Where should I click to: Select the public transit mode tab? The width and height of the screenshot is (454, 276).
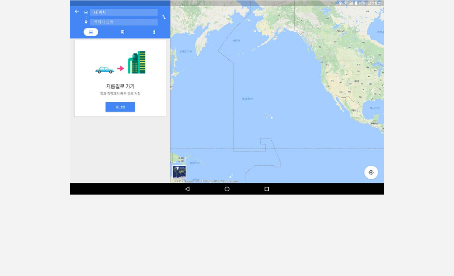point(122,32)
